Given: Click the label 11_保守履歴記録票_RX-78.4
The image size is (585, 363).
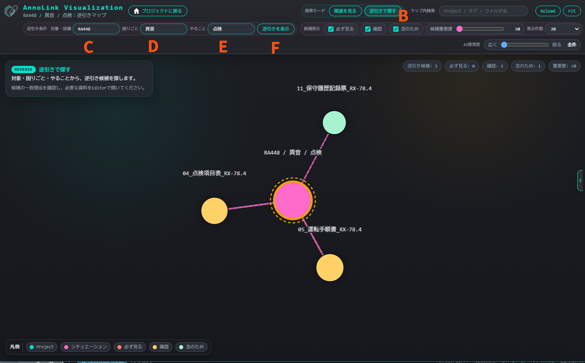Looking at the screenshot, I should coord(334,88).
